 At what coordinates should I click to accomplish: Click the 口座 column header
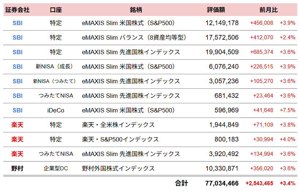click(56, 10)
